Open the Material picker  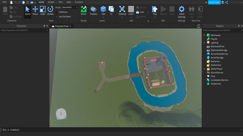[x=122, y=9]
